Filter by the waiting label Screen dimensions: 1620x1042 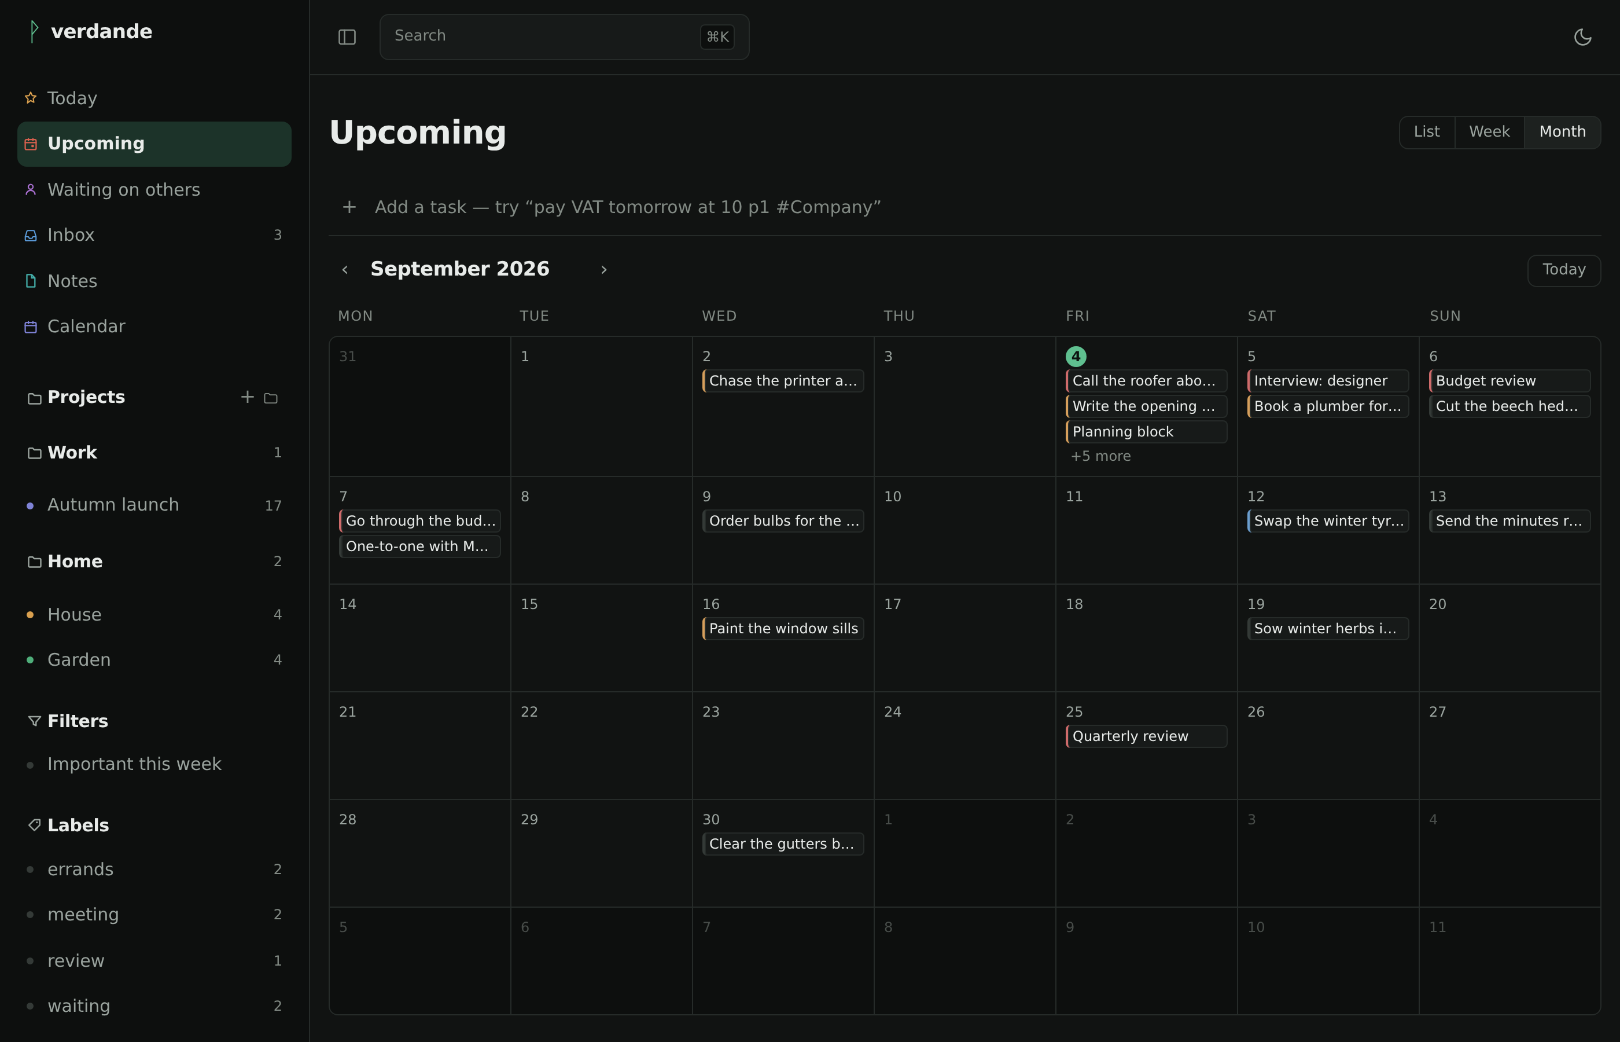154,1006
